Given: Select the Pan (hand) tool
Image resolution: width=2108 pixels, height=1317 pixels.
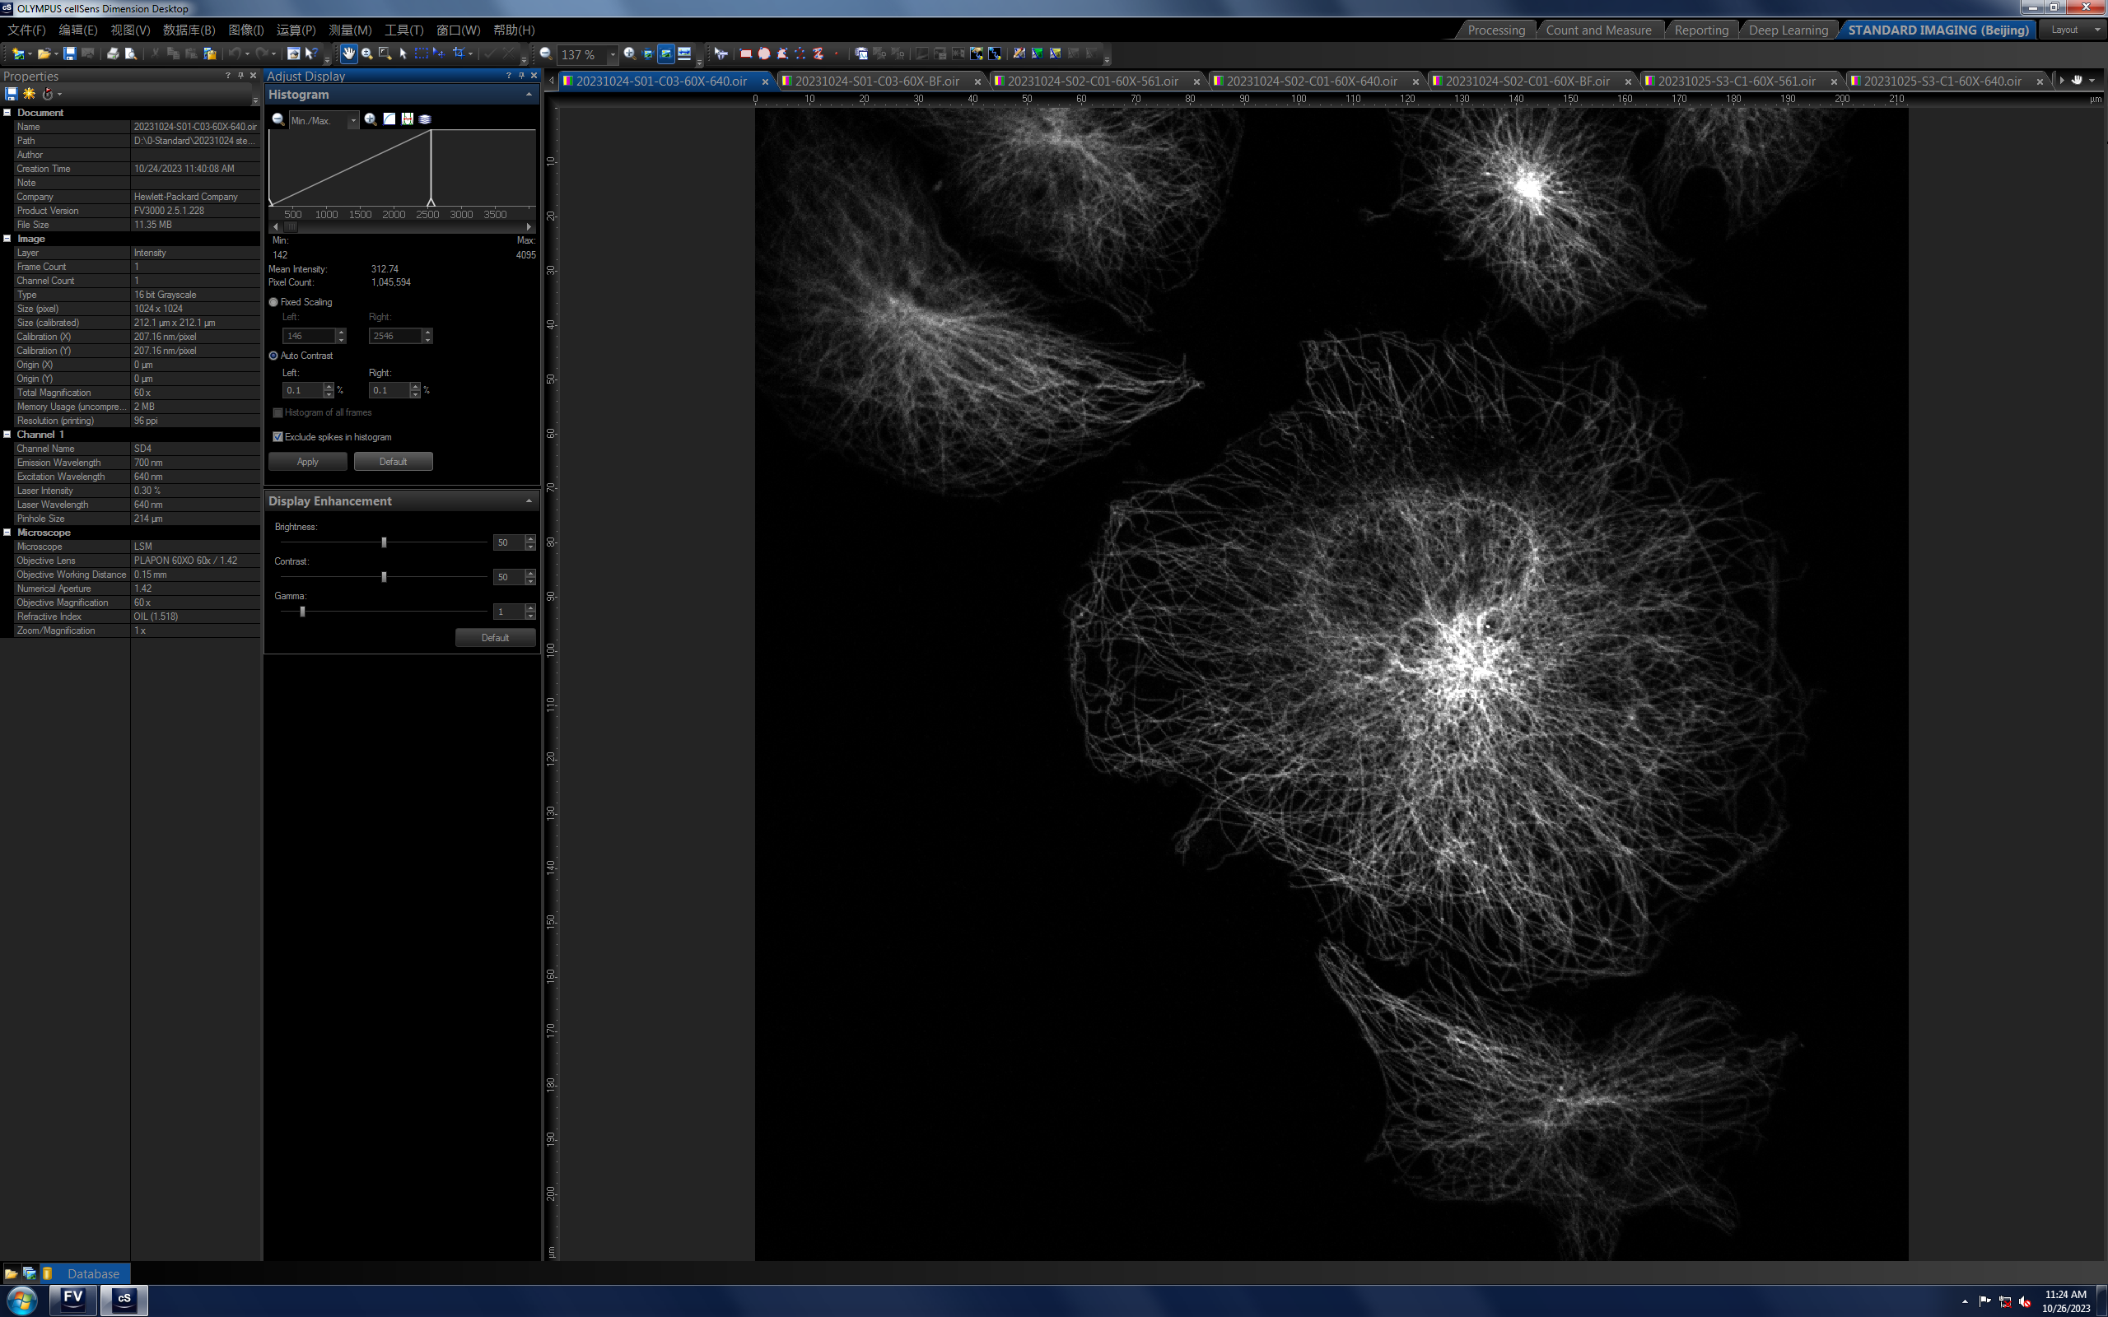Looking at the screenshot, I should click(x=348, y=54).
